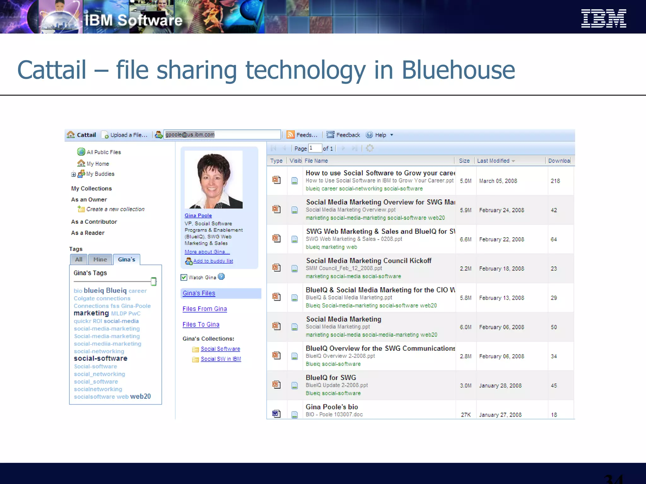Click the Upload a File icon
Screen dimensions: 646x484
[105, 135]
